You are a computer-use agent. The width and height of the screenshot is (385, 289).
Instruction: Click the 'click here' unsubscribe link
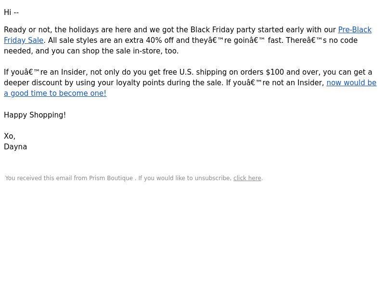tap(247, 178)
